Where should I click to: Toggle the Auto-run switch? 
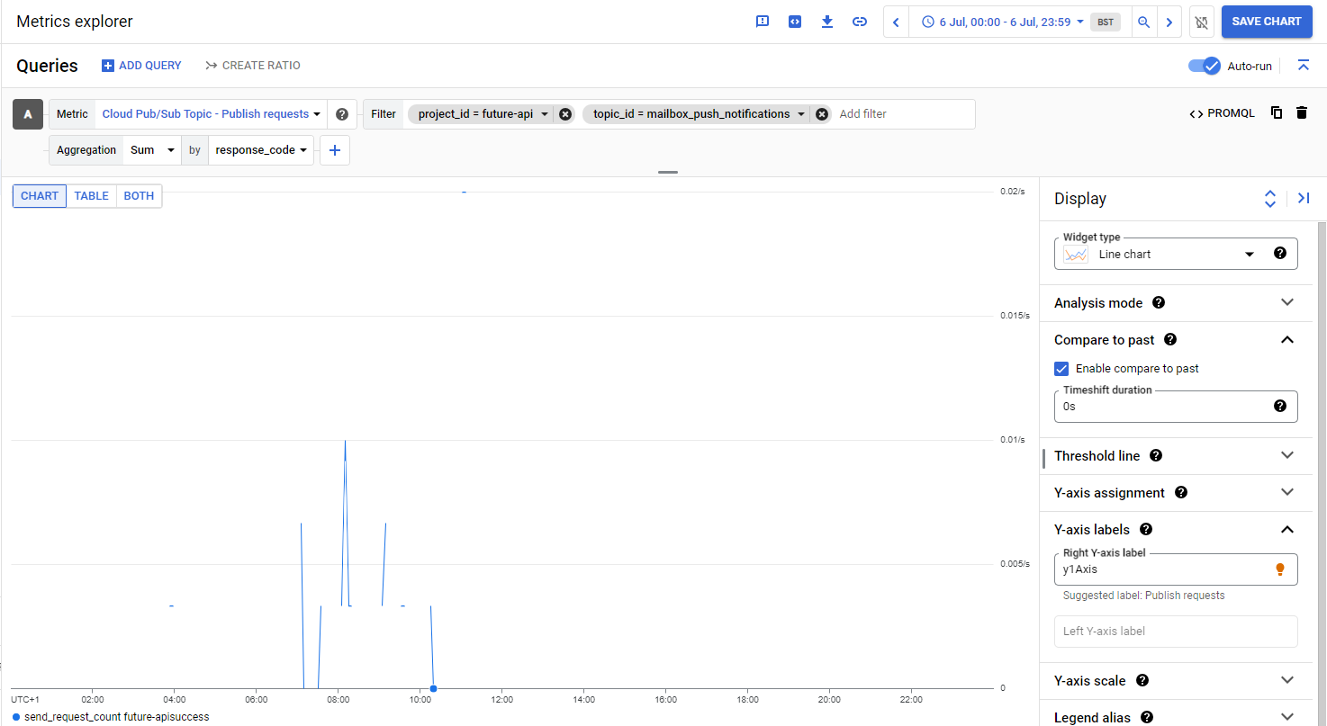pyautogui.click(x=1204, y=66)
